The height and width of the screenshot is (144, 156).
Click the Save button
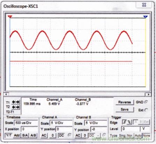pyautogui.click(x=125, y=110)
